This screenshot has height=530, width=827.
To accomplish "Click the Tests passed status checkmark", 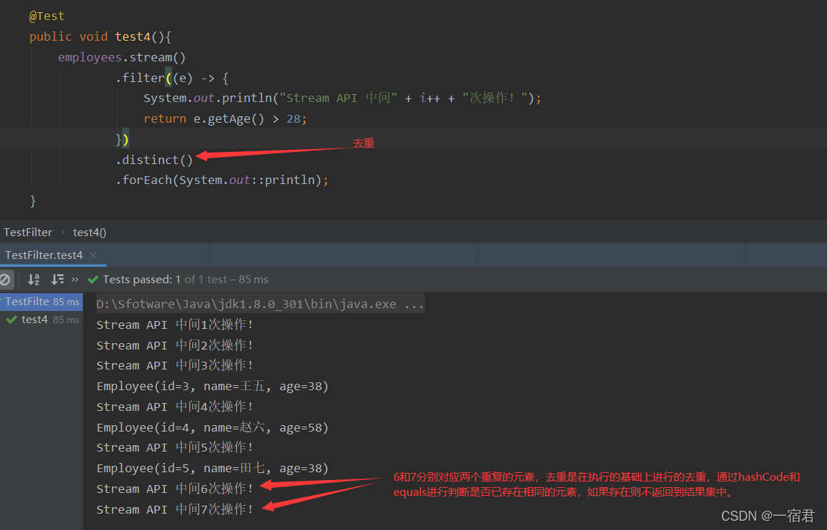I will click(94, 280).
